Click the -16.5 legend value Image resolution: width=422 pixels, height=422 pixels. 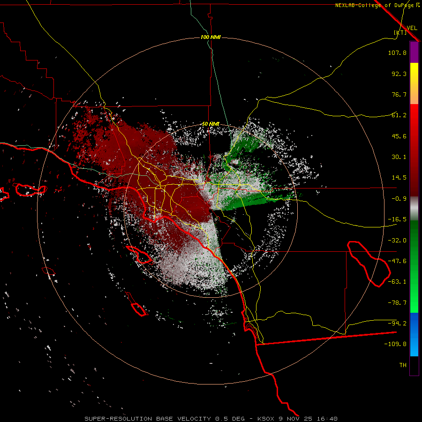(397, 219)
